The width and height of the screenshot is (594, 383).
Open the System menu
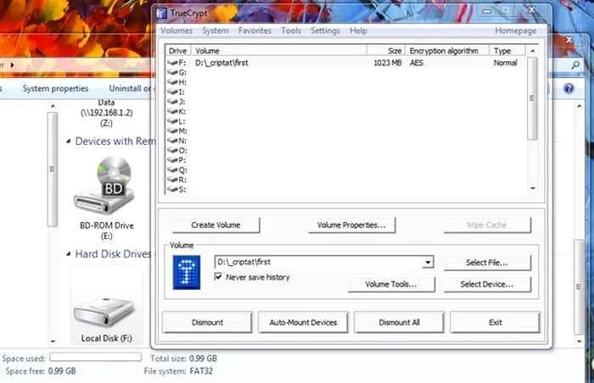click(216, 31)
